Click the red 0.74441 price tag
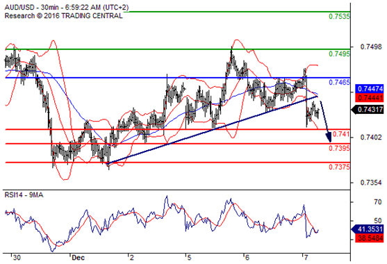This screenshot has height=264, width=387. 370,97
